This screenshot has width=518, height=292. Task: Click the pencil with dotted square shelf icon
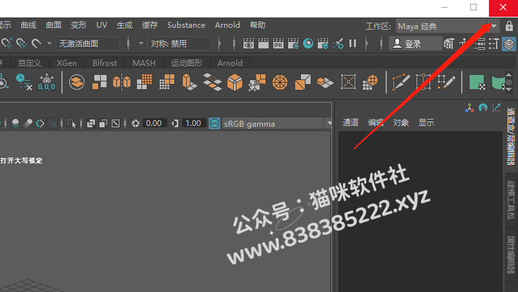tap(446, 82)
